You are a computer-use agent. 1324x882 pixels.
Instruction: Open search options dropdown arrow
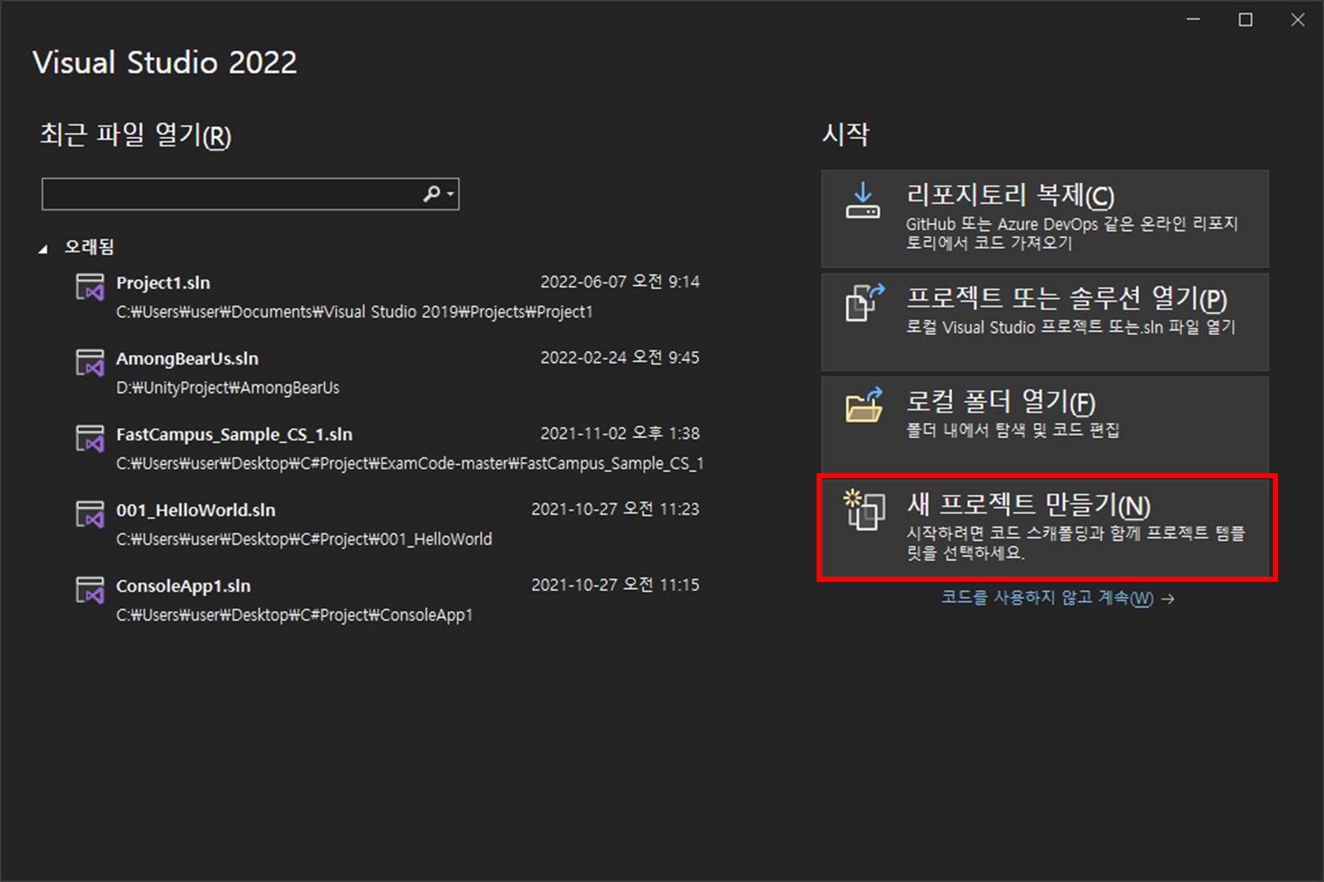[451, 194]
